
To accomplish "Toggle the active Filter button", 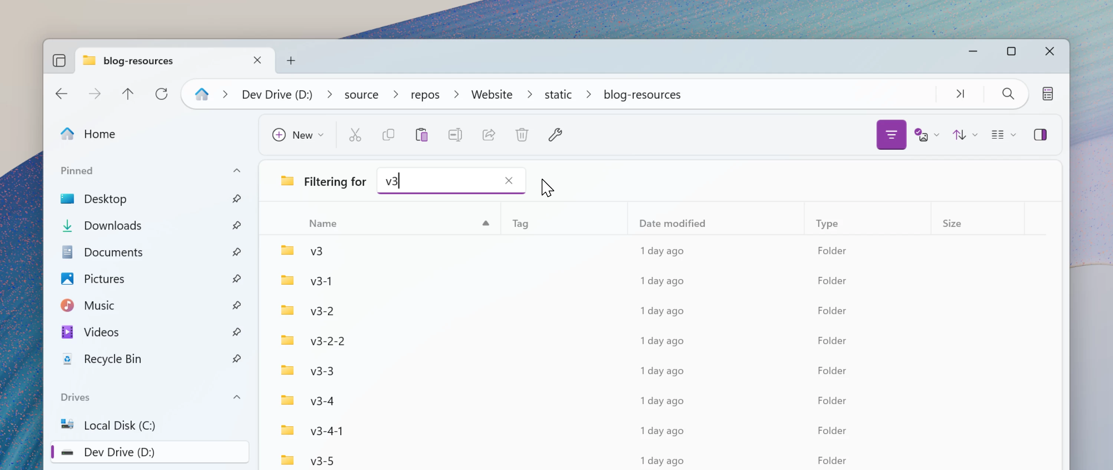I will (x=891, y=135).
